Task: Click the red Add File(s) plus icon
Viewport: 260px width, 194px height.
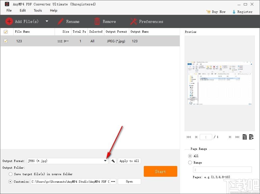Action: coord(9,21)
